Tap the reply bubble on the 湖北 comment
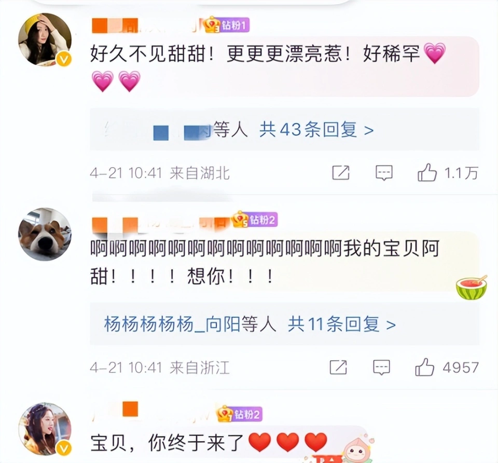498x463 pixels. tap(384, 173)
